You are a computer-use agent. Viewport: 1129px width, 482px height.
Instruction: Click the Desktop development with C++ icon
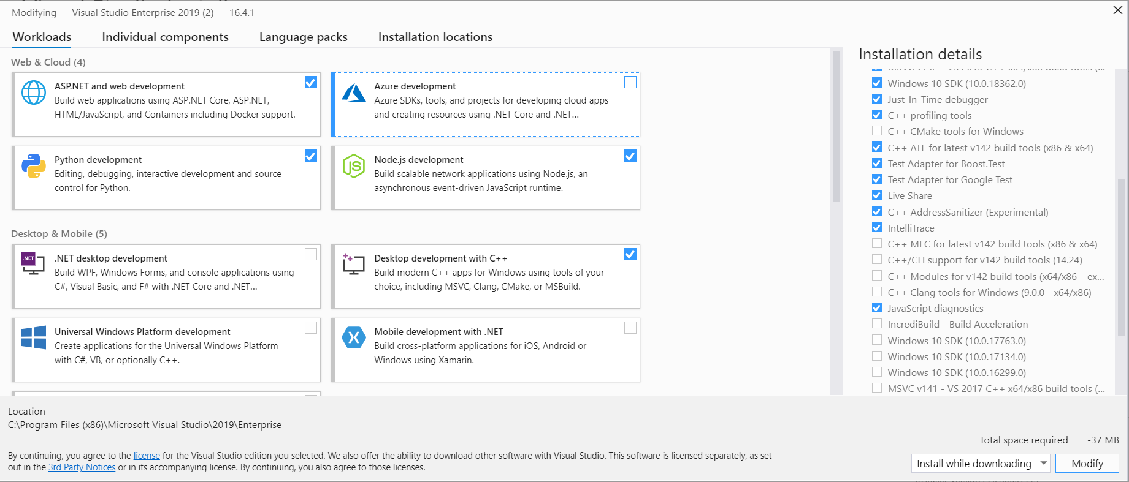(x=354, y=264)
